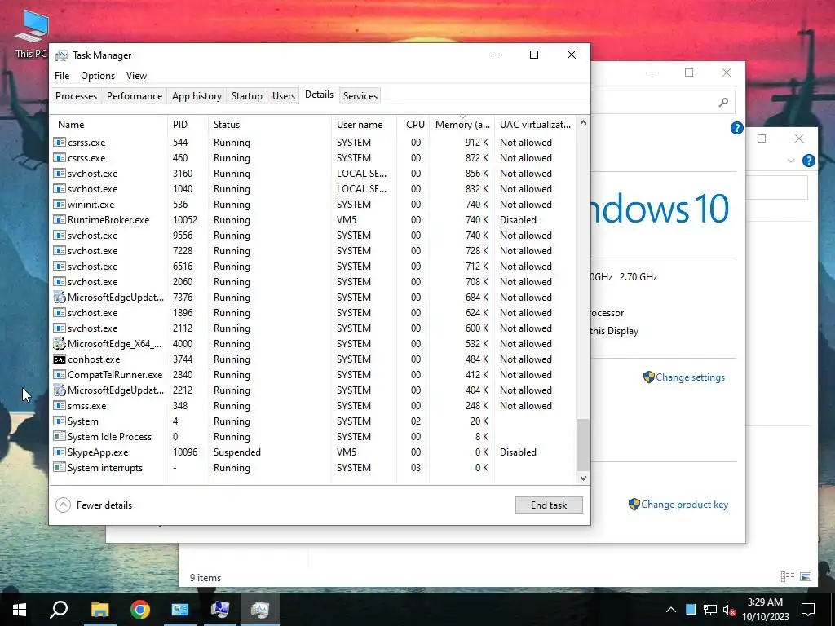Switch to Task Manager taskbar button

pos(260,610)
